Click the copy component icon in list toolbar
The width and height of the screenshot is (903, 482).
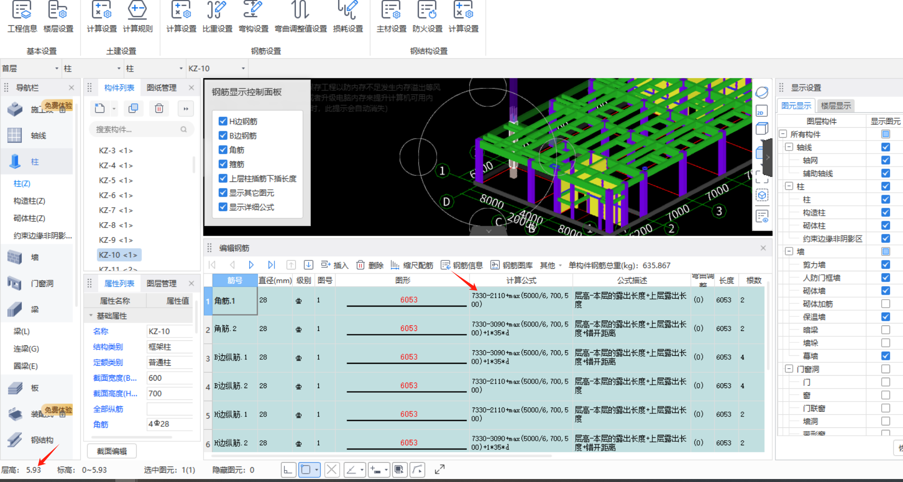coord(133,108)
